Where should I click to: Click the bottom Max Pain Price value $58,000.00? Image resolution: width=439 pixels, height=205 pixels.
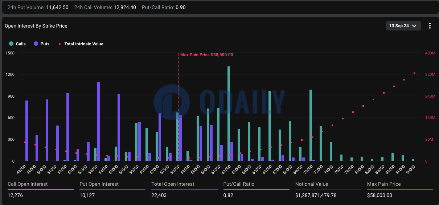click(379, 195)
